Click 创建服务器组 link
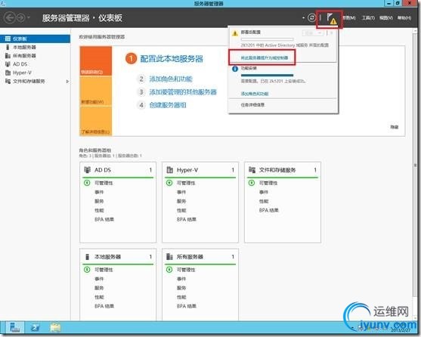Viewport: 421px width, 337px height. 168,105
